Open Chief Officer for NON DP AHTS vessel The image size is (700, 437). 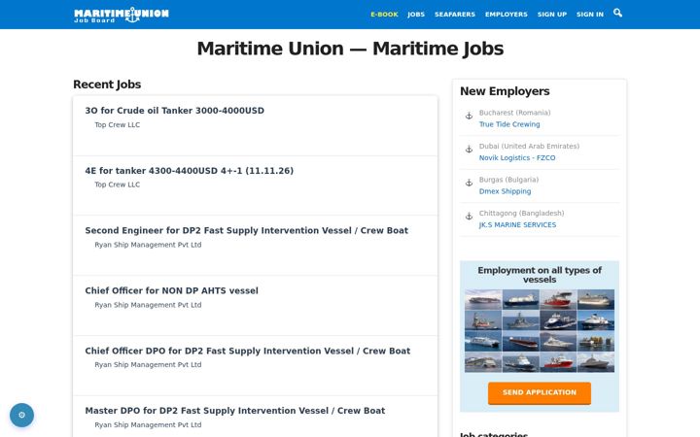[171, 290]
